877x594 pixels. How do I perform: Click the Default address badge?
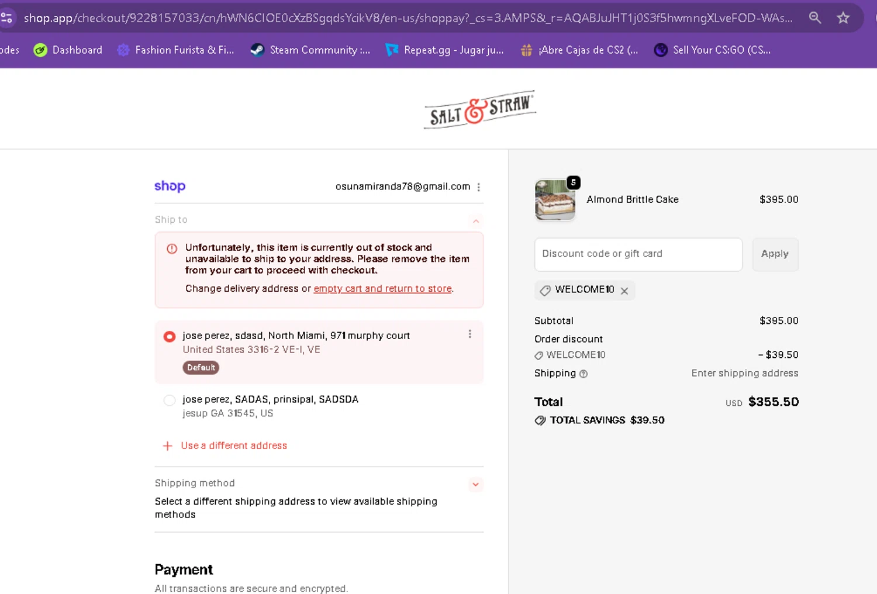(201, 367)
